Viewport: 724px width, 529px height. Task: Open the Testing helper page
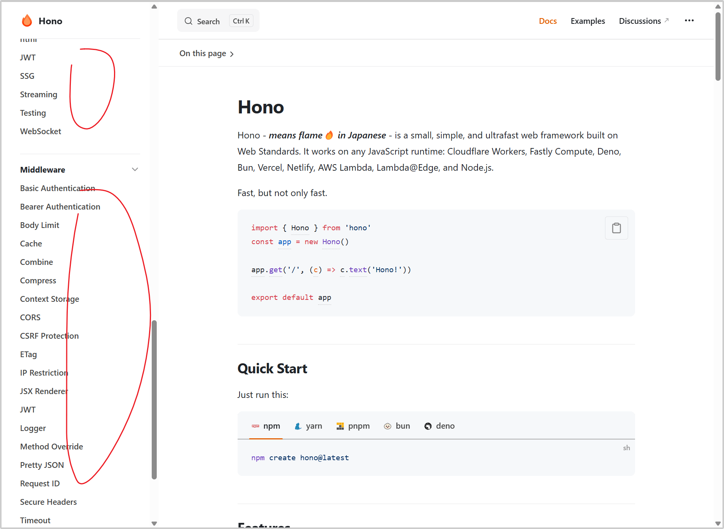(x=33, y=113)
